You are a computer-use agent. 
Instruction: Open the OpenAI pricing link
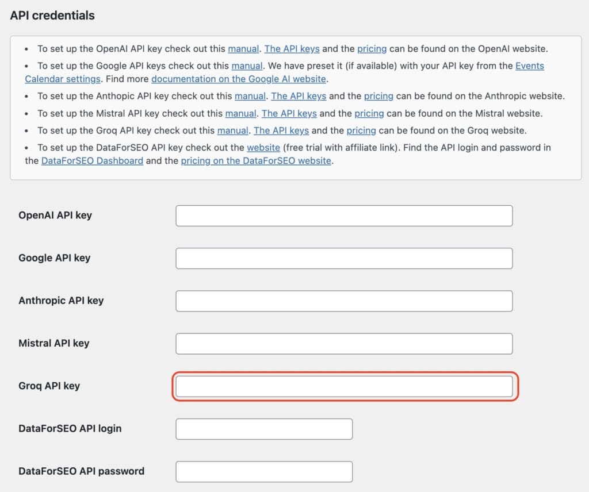(x=372, y=49)
